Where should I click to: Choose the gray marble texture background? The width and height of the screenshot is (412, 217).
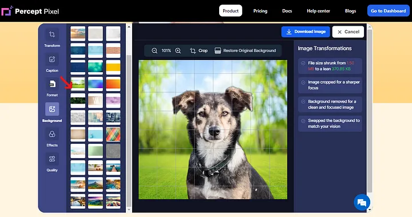[x=78, y=117]
